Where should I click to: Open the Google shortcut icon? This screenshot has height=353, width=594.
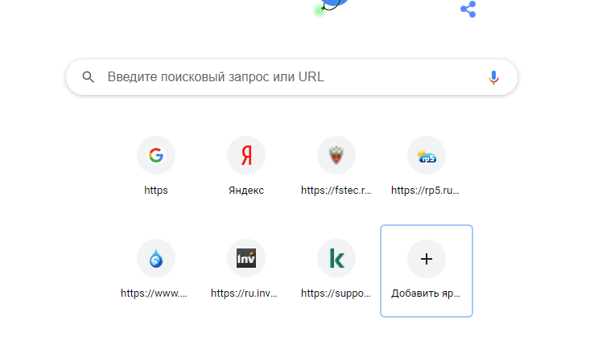pos(156,155)
